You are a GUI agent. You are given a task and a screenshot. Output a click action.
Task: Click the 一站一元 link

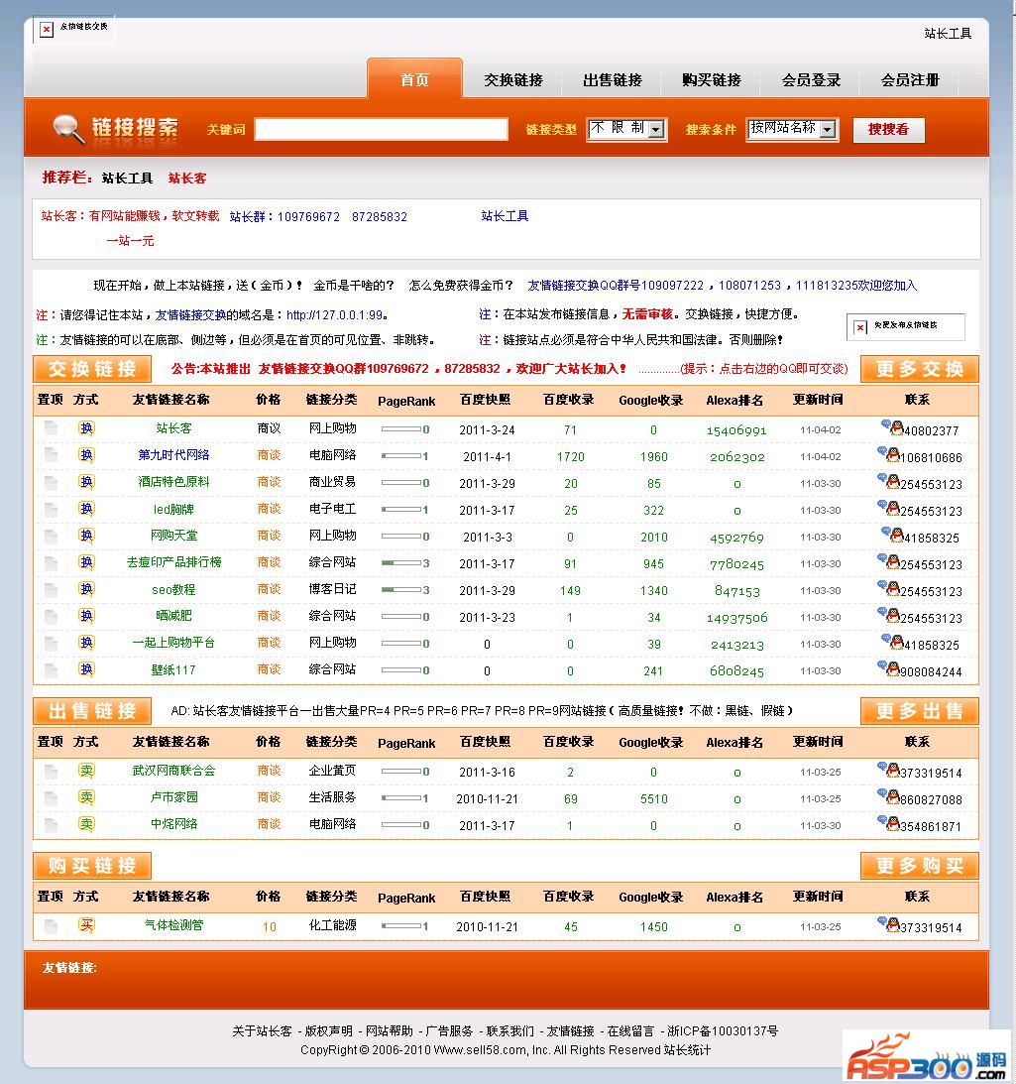(x=130, y=241)
